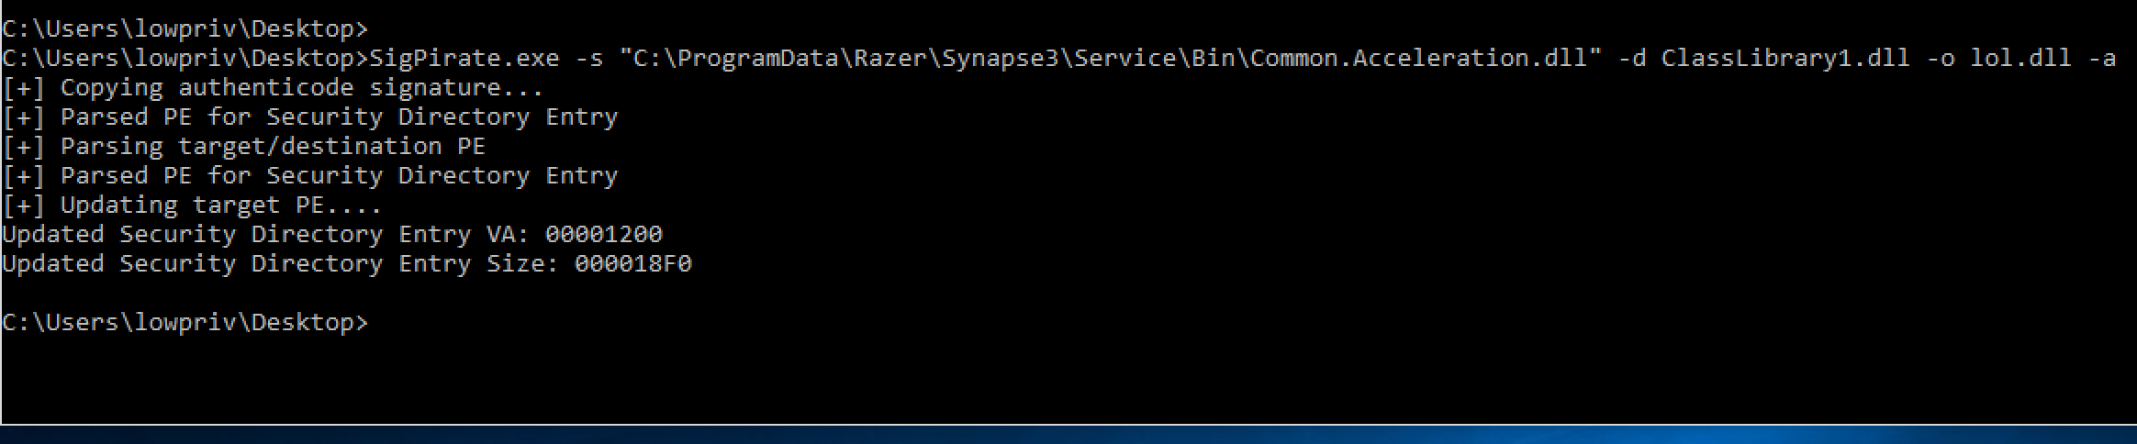
Task: Click the "Updating target PE...." line
Action: coord(192,205)
